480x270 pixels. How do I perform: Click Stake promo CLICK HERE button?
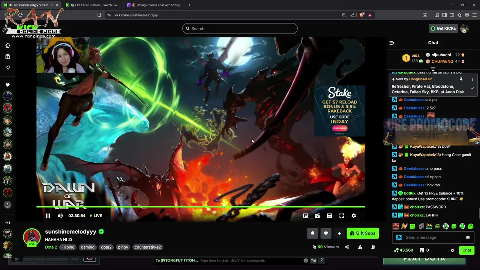(339, 128)
